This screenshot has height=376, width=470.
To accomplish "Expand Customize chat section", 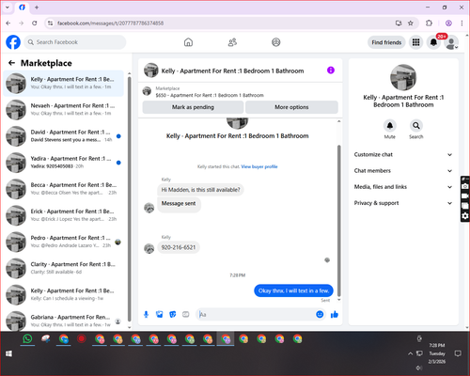I will [x=403, y=154].
